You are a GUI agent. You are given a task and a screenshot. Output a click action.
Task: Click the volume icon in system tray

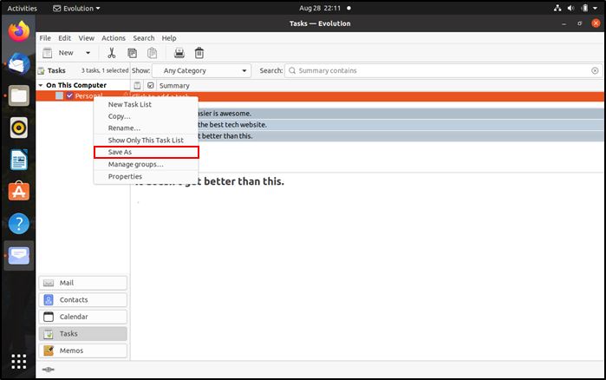click(x=570, y=8)
